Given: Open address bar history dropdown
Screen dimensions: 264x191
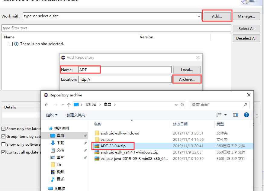Looking at the screenshot, I should pyautogui.click(x=176, y=105).
